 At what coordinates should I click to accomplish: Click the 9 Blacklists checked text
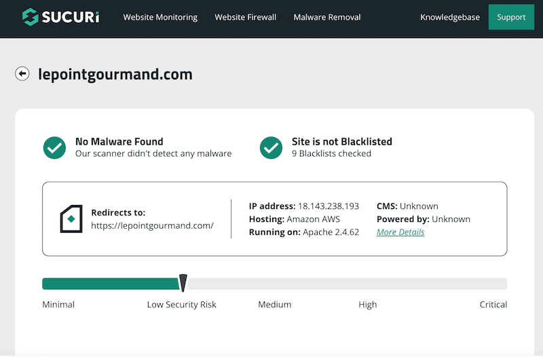331,153
